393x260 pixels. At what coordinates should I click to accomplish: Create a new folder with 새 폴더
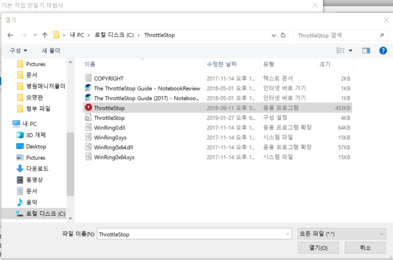51,51
